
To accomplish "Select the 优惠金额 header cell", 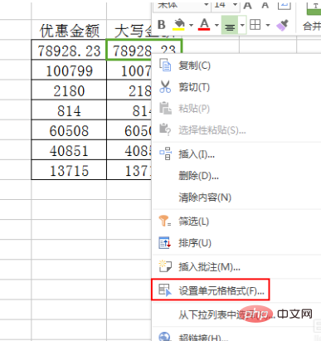I will [69, 30].
